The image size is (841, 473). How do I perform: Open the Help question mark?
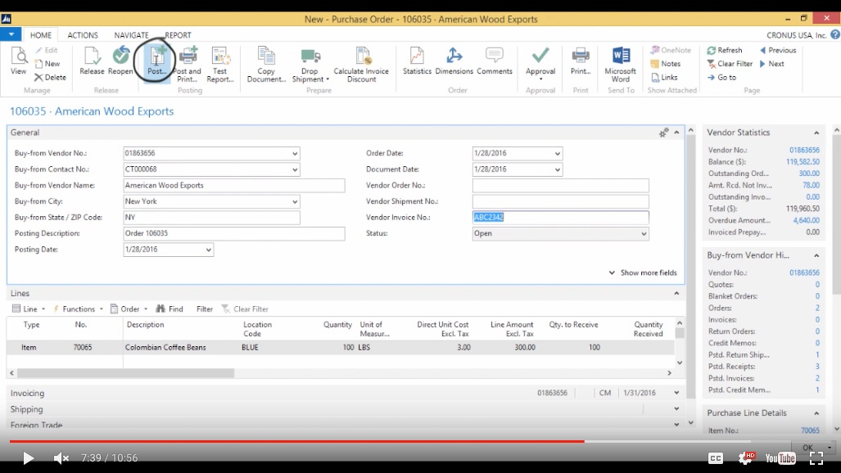tap(835, 35)
